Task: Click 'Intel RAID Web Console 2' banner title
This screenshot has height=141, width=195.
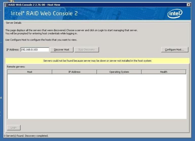Action: tap(44, 13)
